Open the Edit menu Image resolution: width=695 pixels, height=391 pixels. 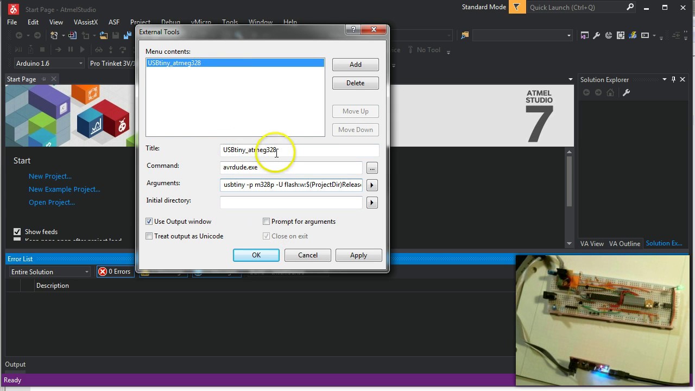[33, 22]
